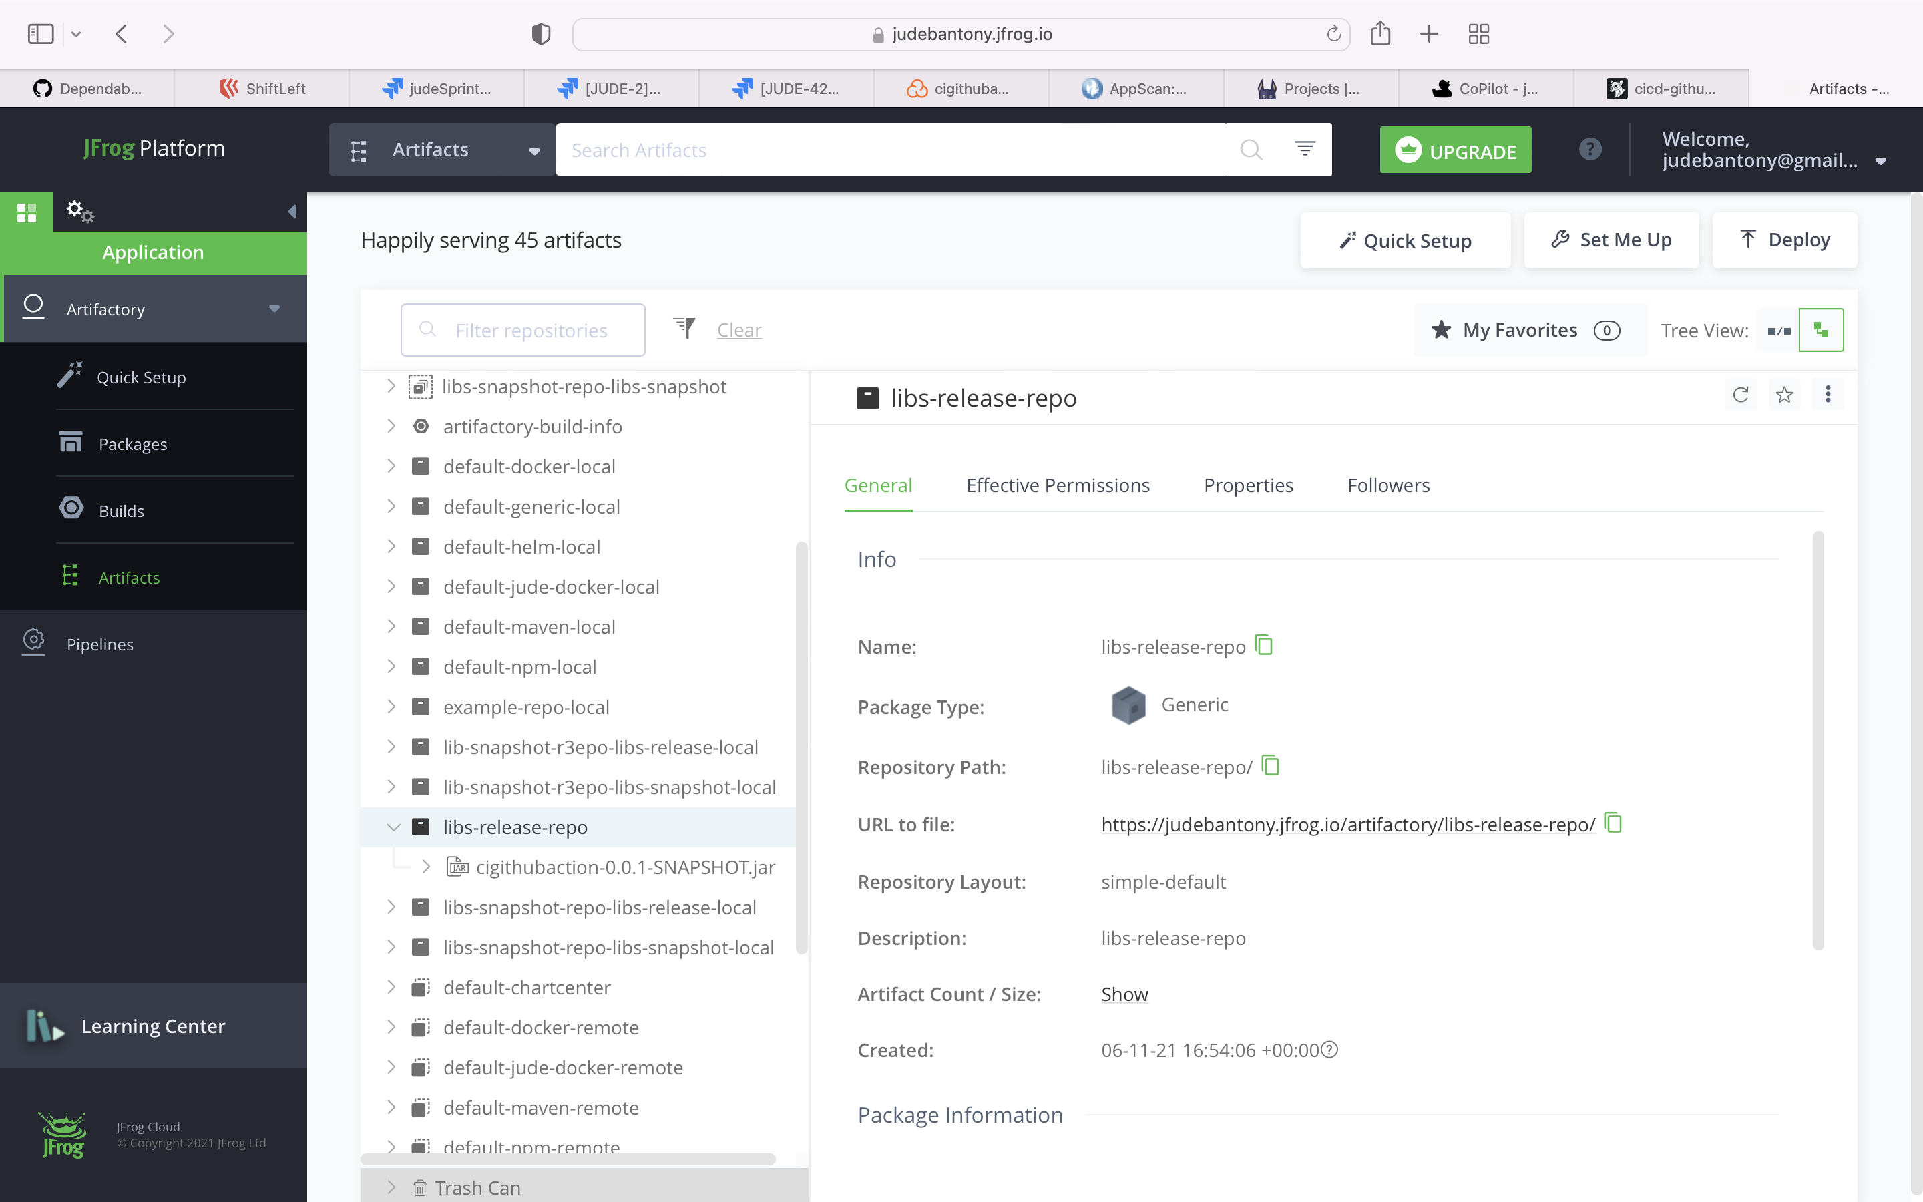Click the Deploy button
Image resolution: width=1923 pixels, height=1202 pixels.
click(1784, 240)
